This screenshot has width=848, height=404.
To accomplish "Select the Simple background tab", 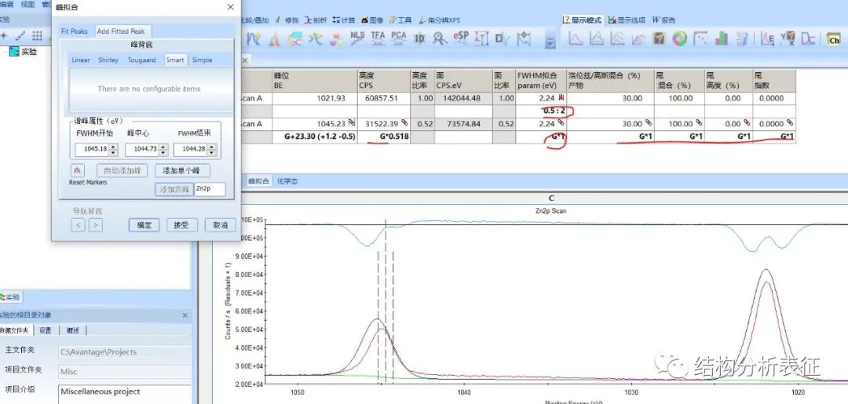I will click(203, 60).
